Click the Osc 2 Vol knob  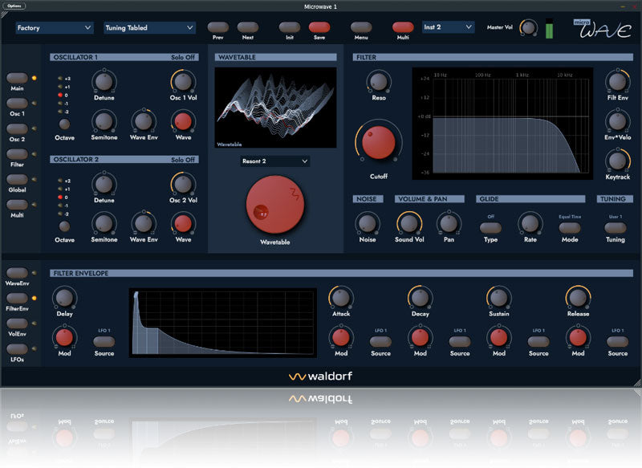(183, 185)
